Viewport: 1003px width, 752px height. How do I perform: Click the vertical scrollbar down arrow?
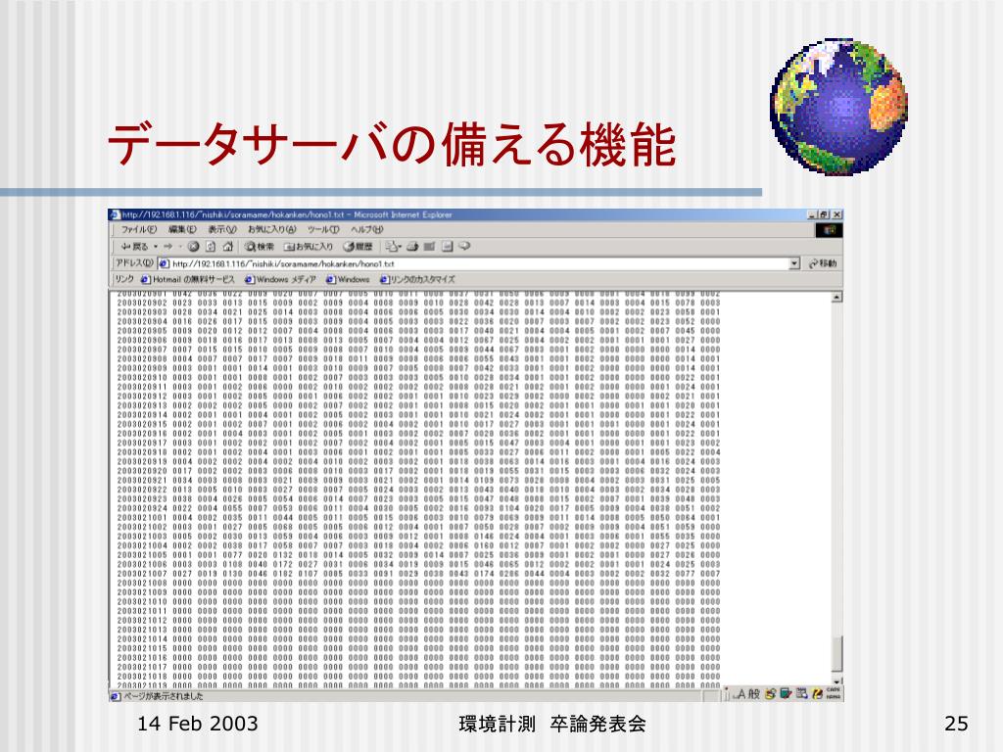pyautogui.click(x=836, y=681)
